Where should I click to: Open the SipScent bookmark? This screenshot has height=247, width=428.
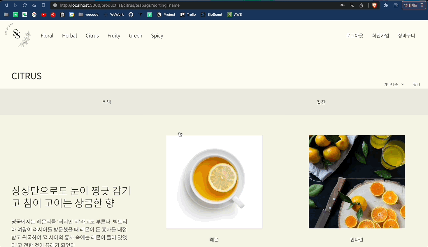(x=212, y=15)
